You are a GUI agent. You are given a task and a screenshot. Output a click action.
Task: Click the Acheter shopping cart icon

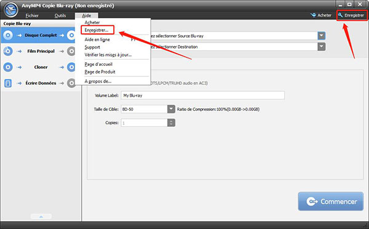[313, 15]
